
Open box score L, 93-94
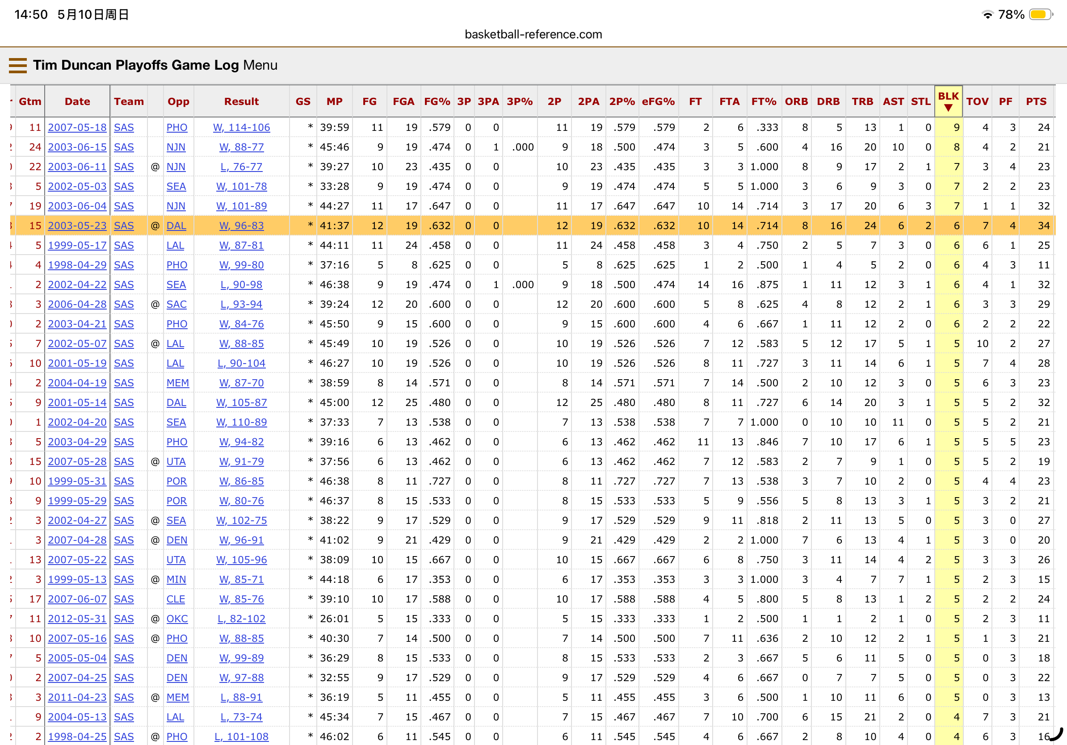(241, 304)
